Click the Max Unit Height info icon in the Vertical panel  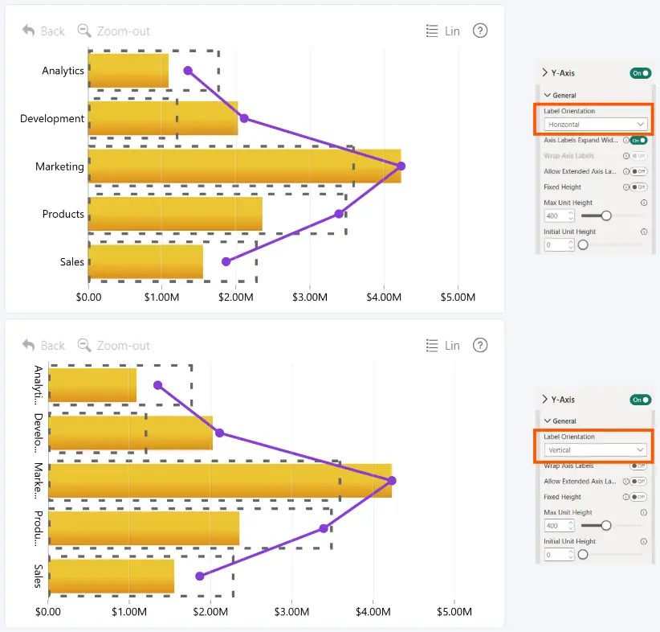644,513
